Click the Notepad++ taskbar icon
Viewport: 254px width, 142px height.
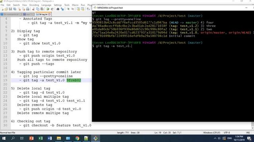86,138
